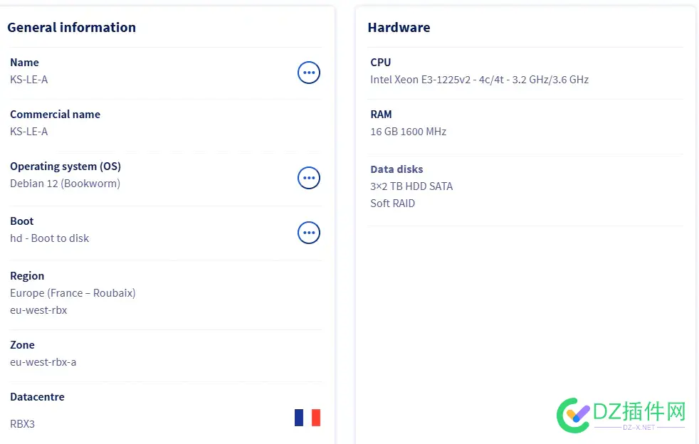Screen dimensions: 699x444
Task: Click the eu-west-rbx region code
Action: click(x=38, y=310)
